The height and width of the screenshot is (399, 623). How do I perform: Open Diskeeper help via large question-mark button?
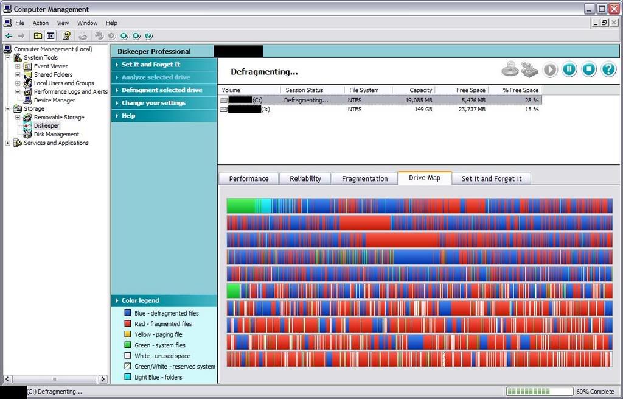(x=608, y=69)
